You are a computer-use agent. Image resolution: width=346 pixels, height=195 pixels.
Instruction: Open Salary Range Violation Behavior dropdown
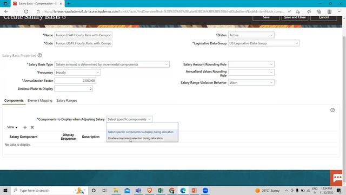pyautogui.click(x=251, y=83)
